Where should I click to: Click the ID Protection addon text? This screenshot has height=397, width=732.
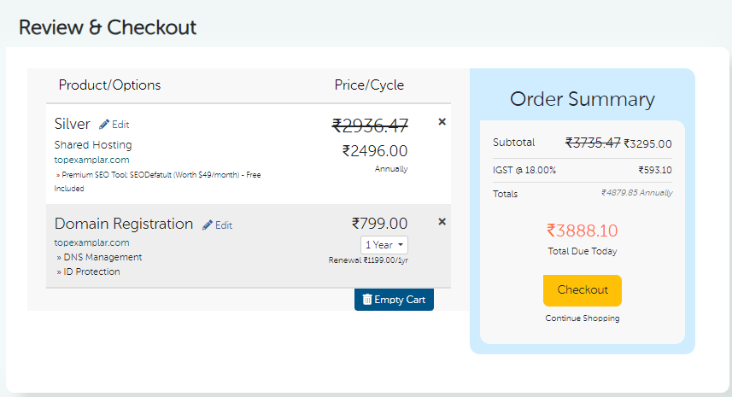91,271
